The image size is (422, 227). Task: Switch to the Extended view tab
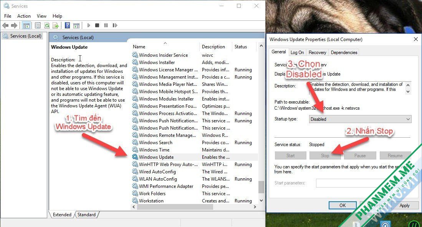pos(62,215)
